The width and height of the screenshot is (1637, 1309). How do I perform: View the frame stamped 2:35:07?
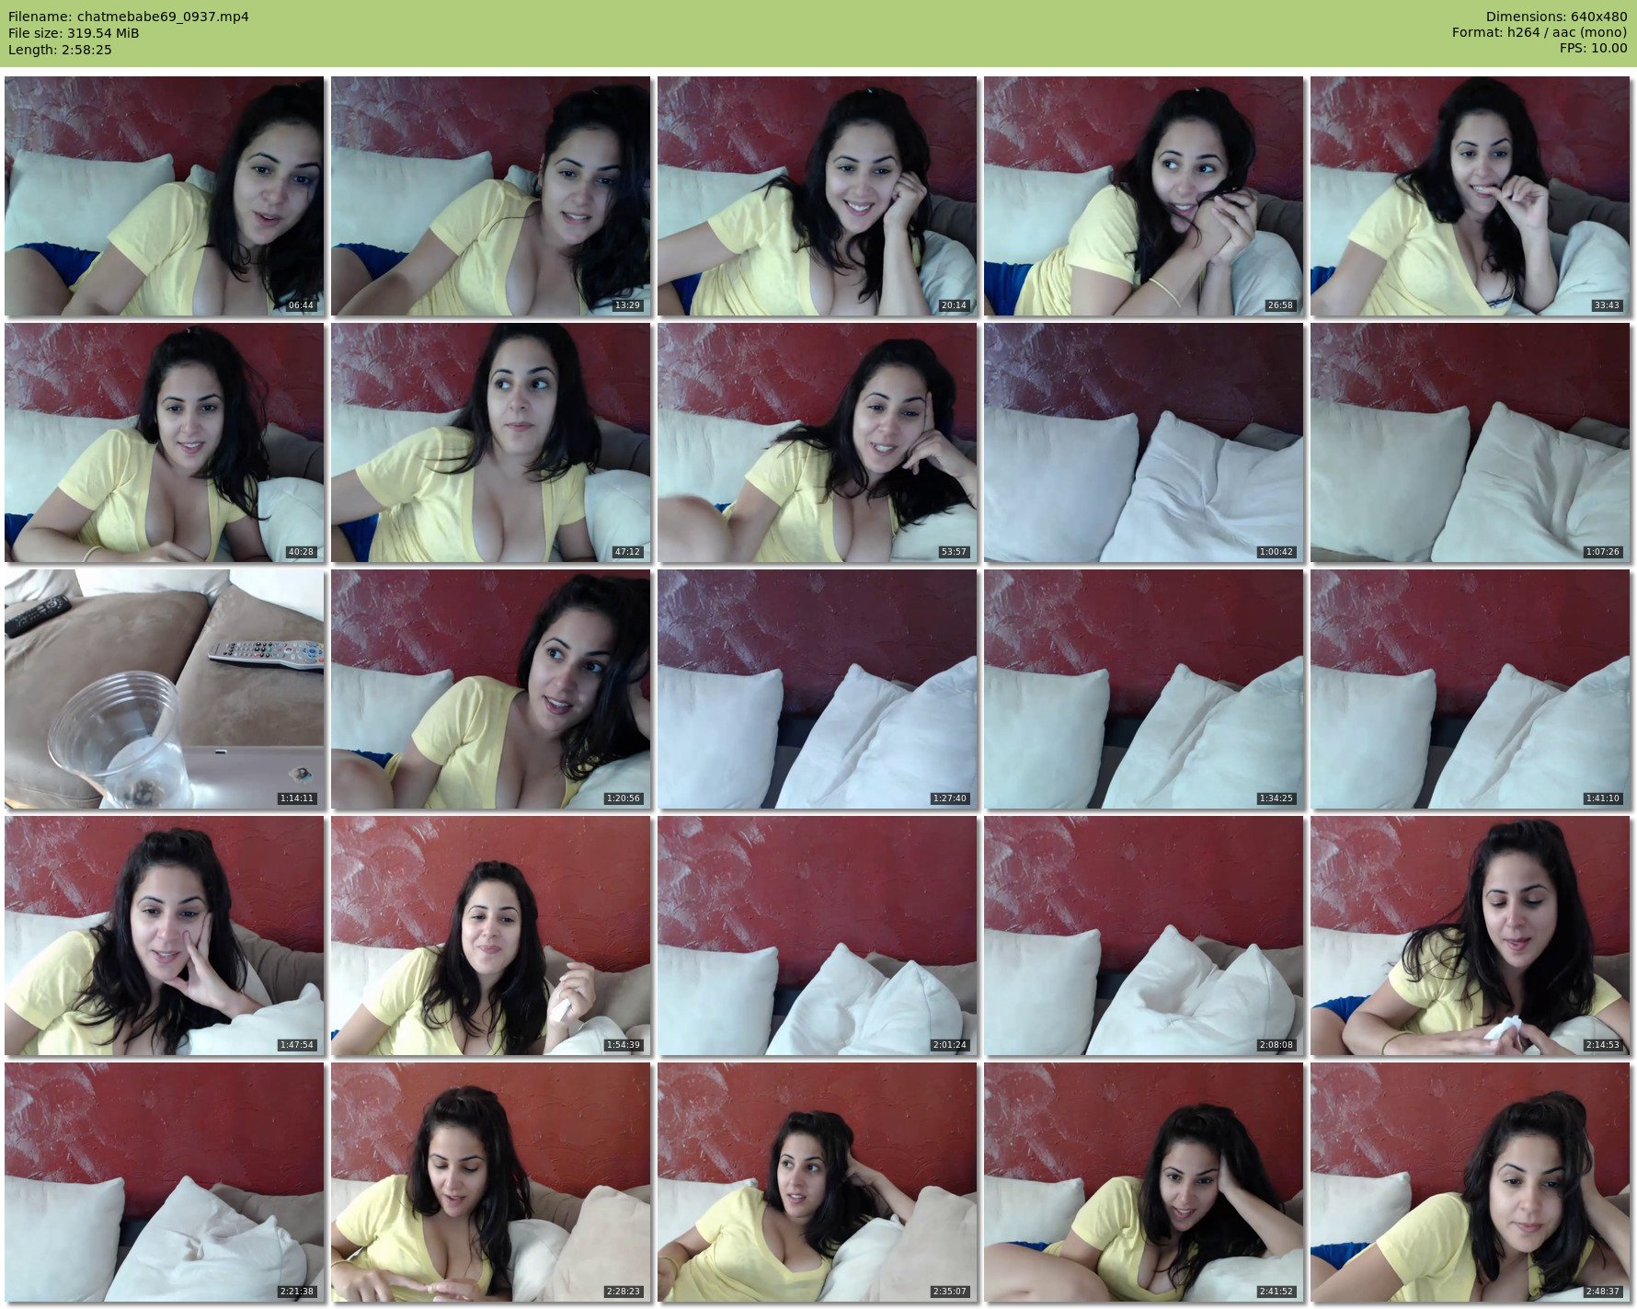[x=817, y=1182]
